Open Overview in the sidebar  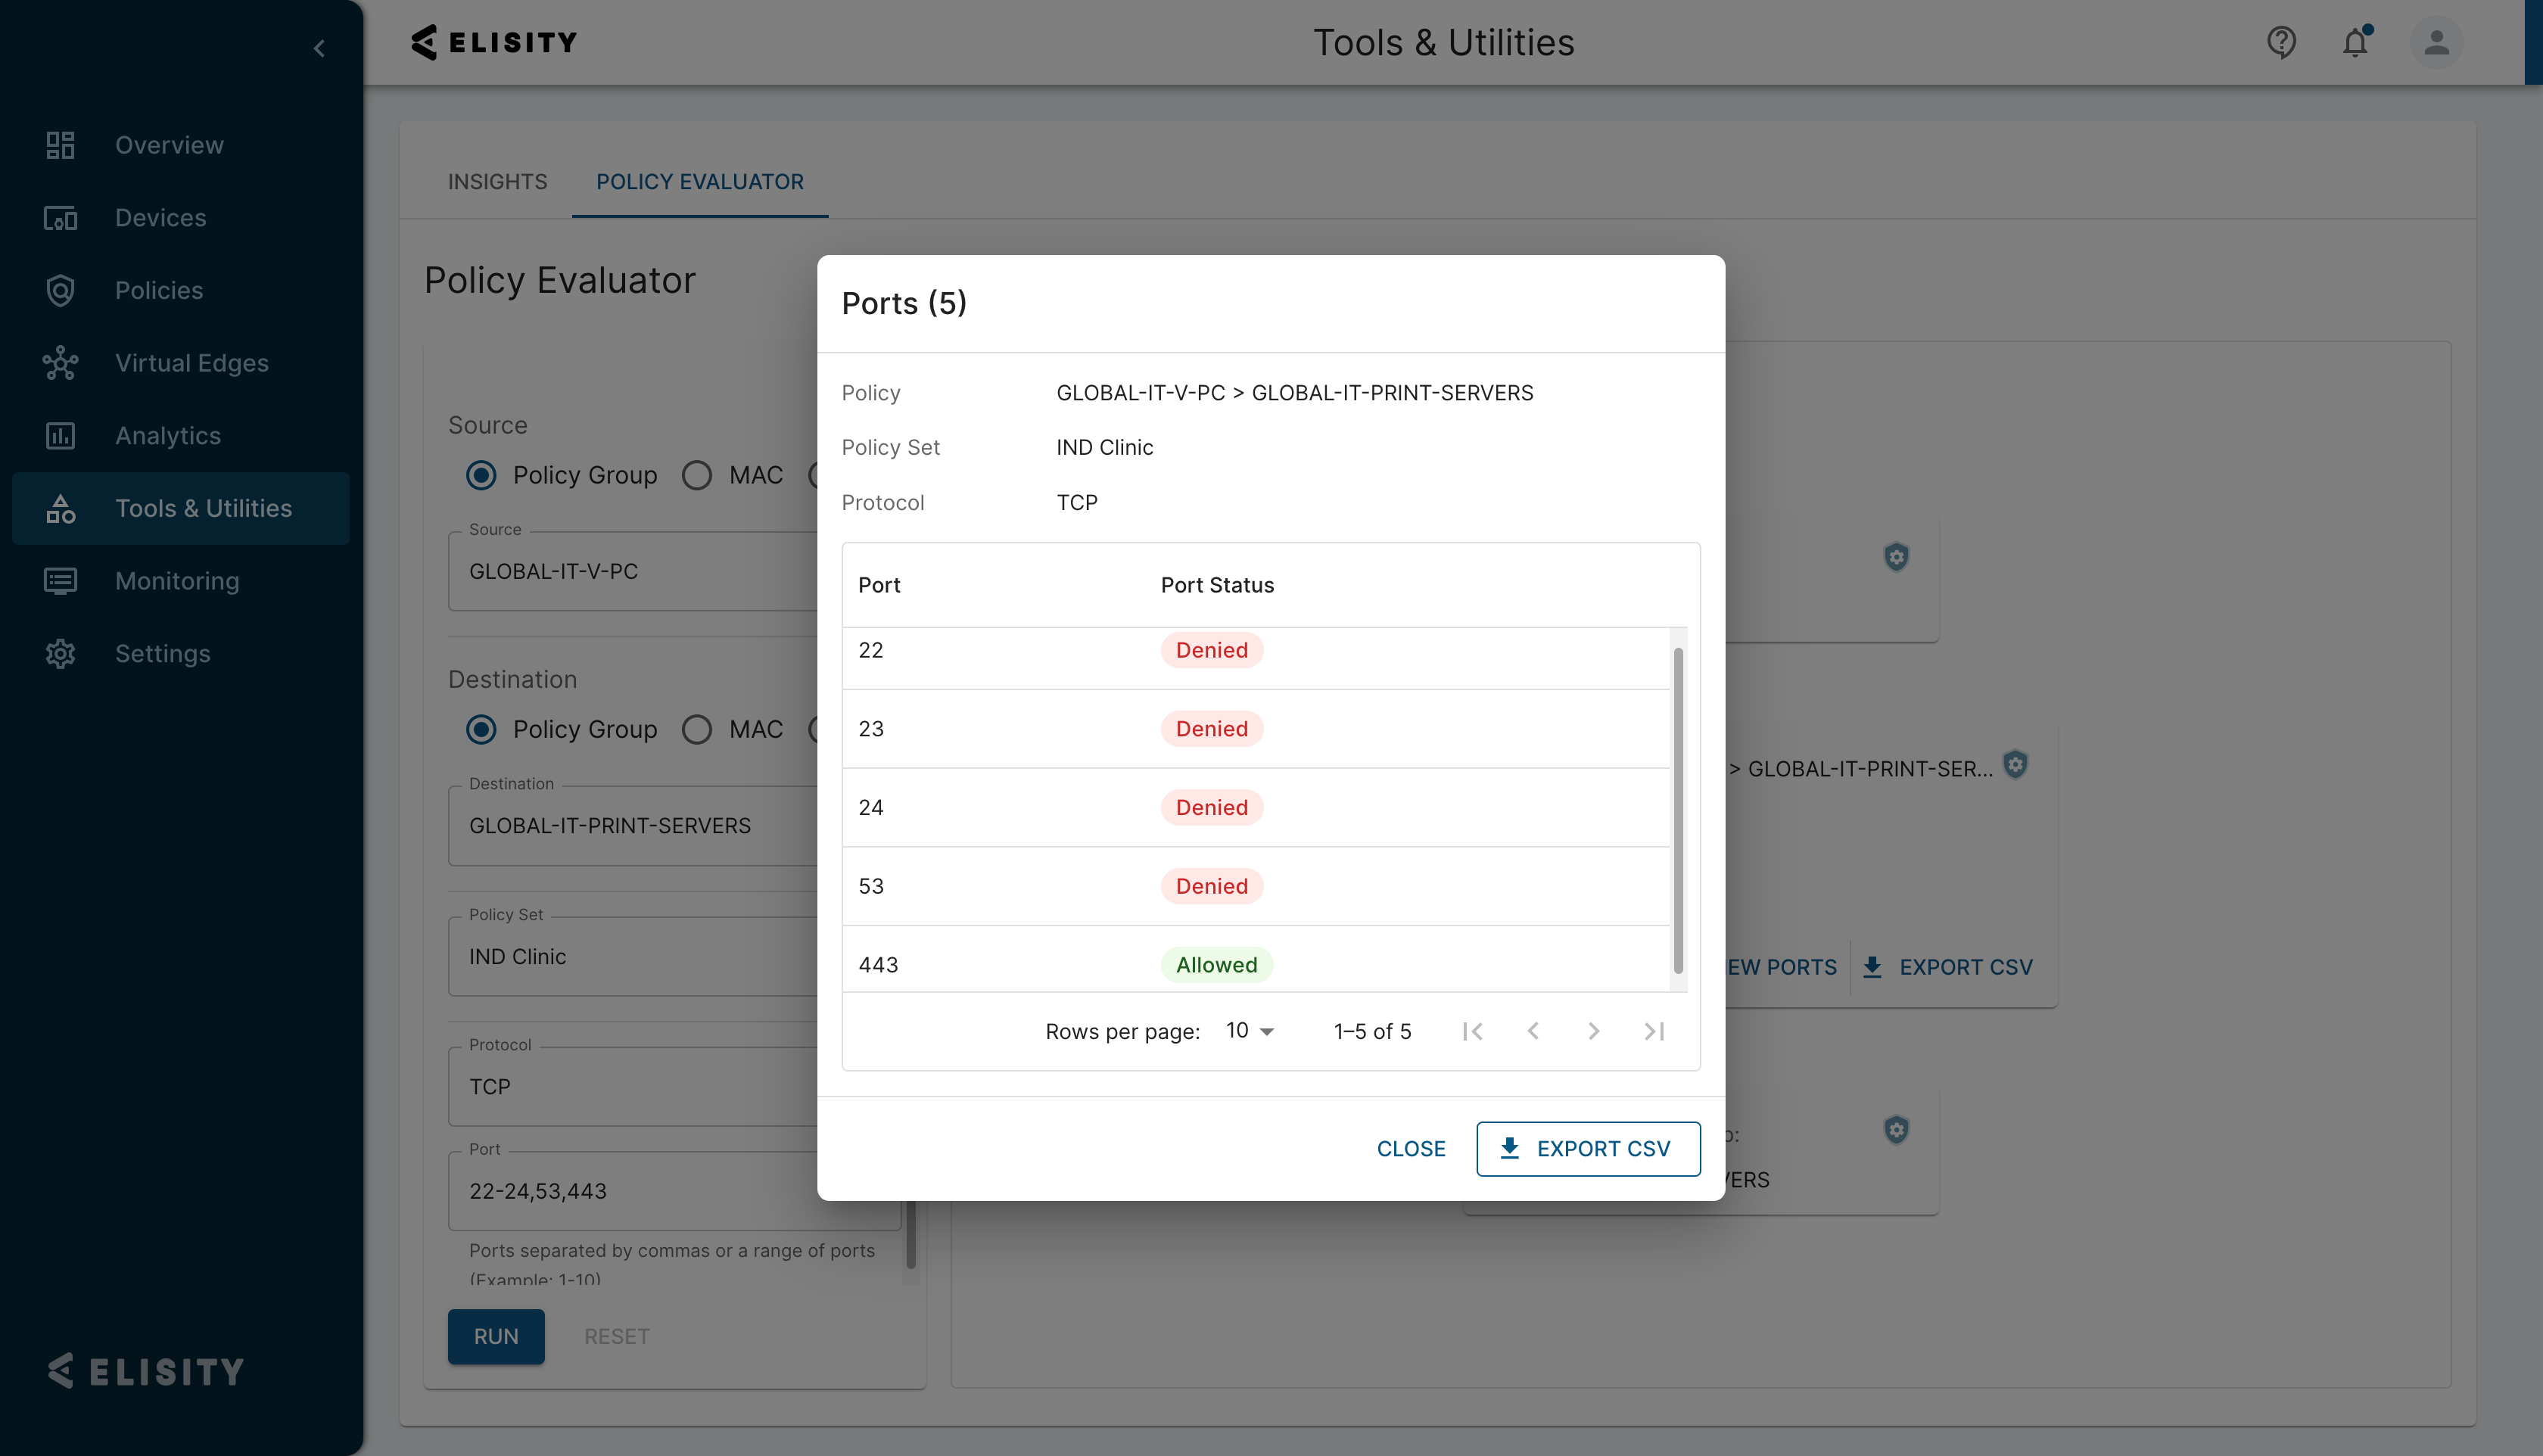(x=169, y=145)
